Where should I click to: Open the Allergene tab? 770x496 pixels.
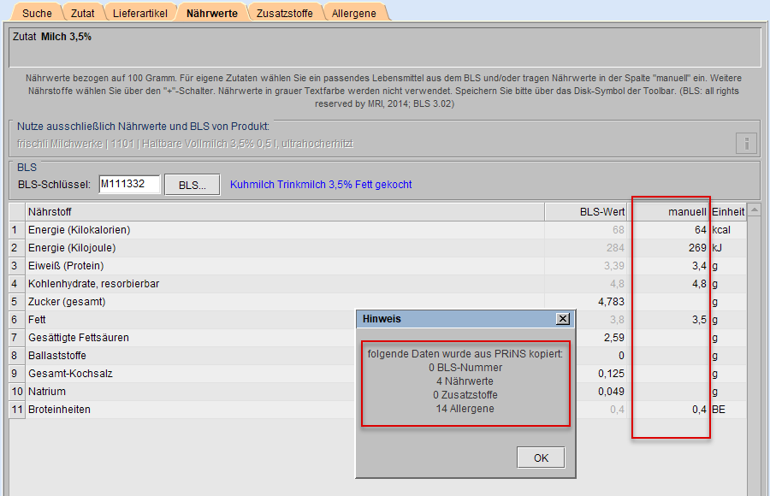tap(355, 13)
